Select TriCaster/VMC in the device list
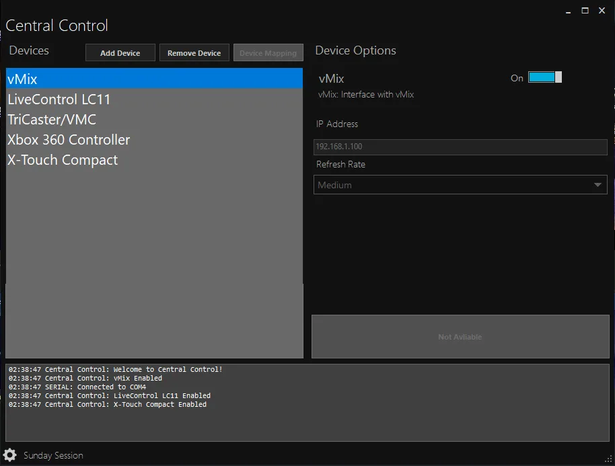This screenshot has height=466, width=615. pos(155,120)
